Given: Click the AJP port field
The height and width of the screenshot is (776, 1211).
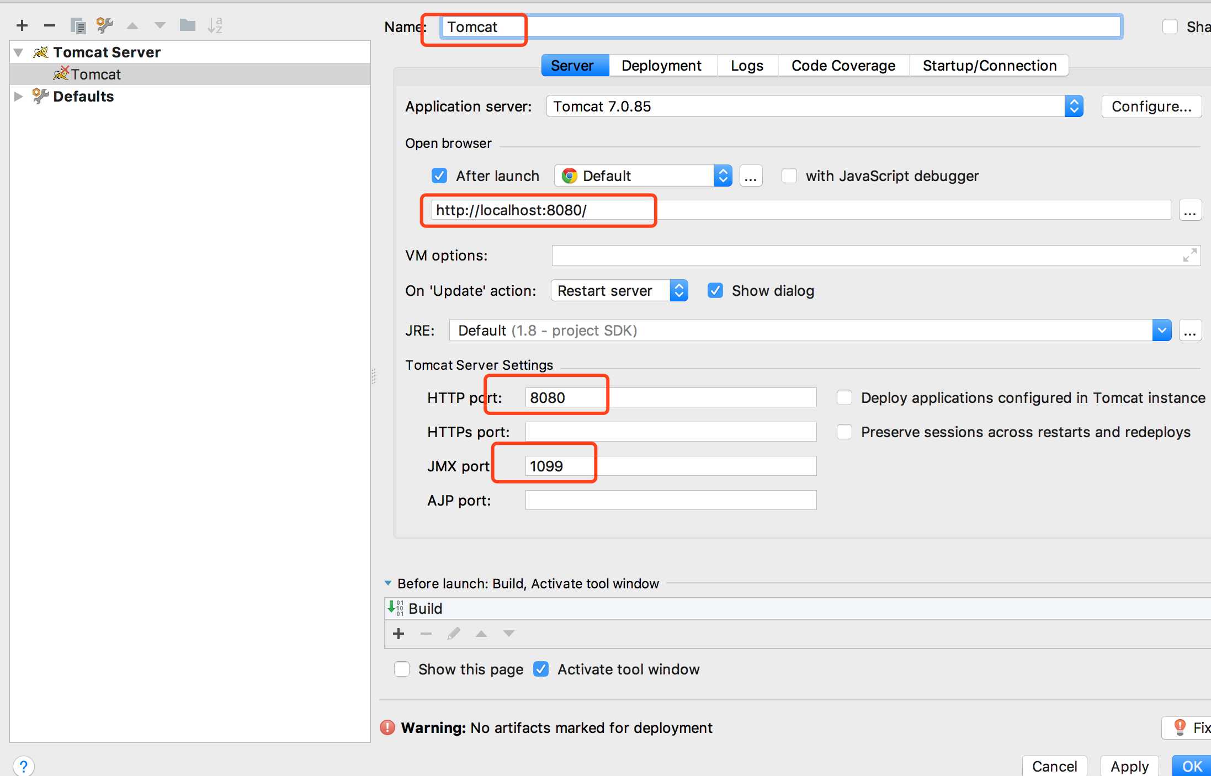Looking at the screenshot, I should pyautogui.click(x=671, y=500).
